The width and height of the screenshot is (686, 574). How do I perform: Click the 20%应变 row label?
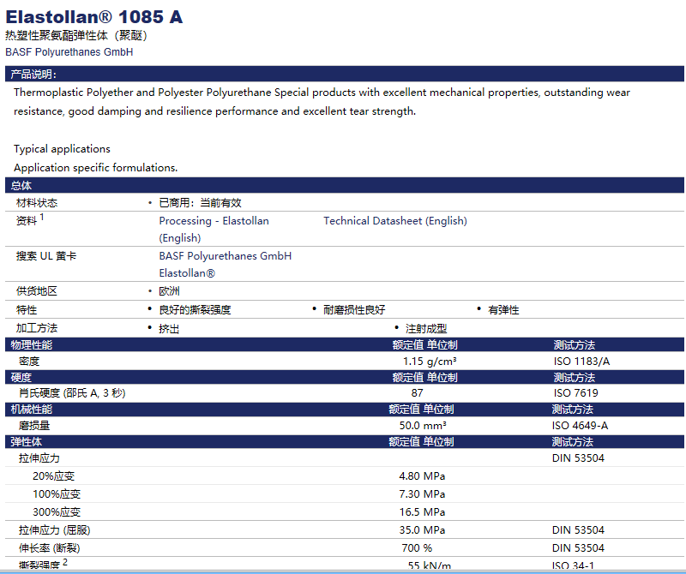pyautogui.click(x=54, y=476)
